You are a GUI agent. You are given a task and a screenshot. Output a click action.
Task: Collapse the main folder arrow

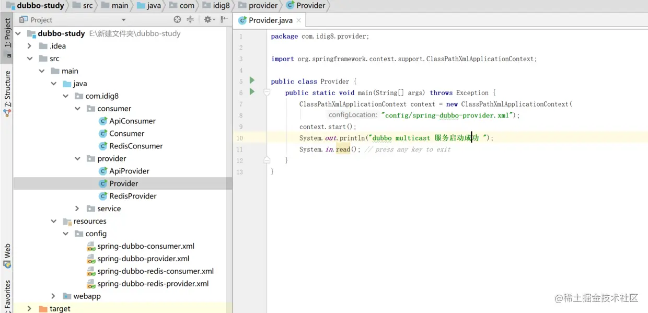pos(42,71)
